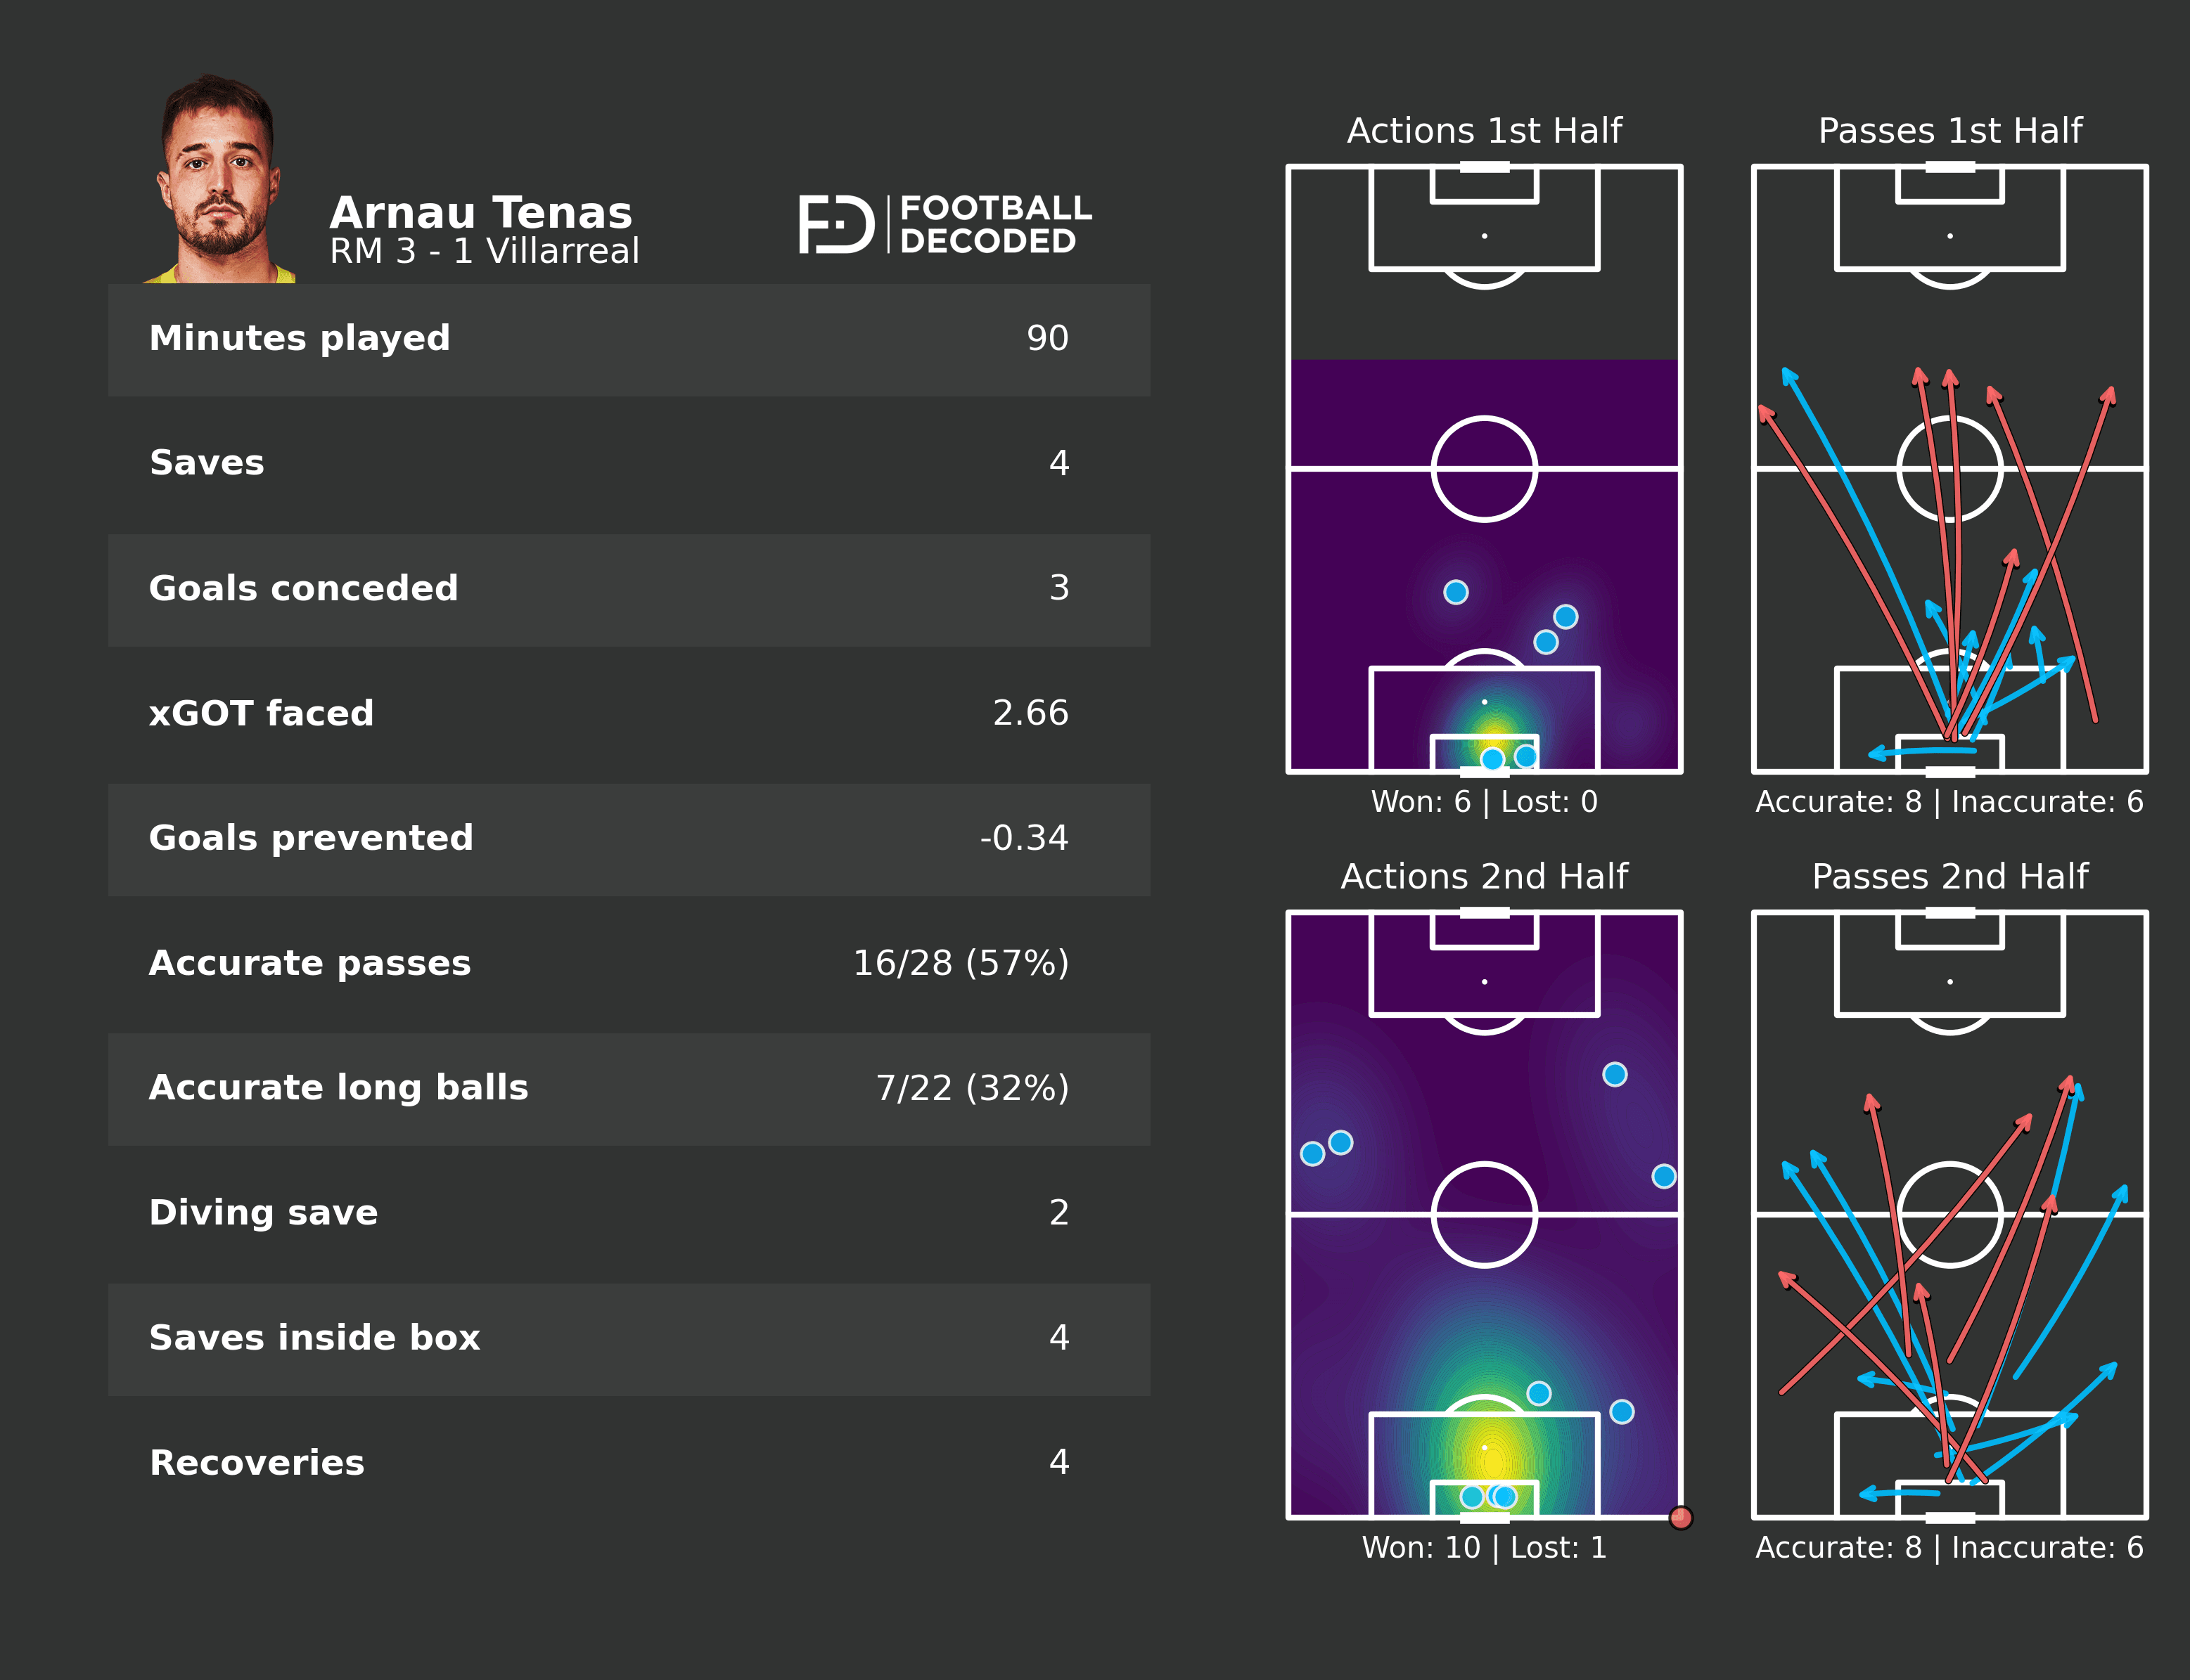Click the Goals conceded stat label
Image resolution: width=2190 pixels, height=1680 pixels.
303,588
